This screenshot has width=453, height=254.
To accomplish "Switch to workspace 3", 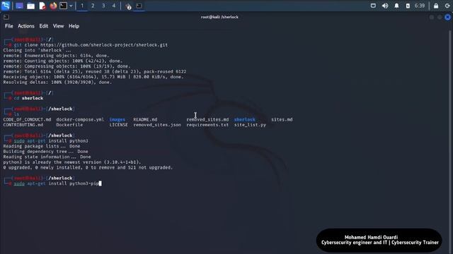I will point(103,6).
